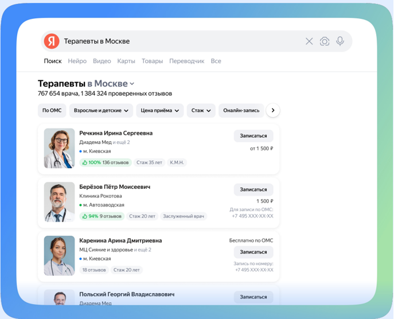Click Записаться for Речкина Ирина Сергеевна
The width and height of the screenshot is (394, 319).
[253, 136]
